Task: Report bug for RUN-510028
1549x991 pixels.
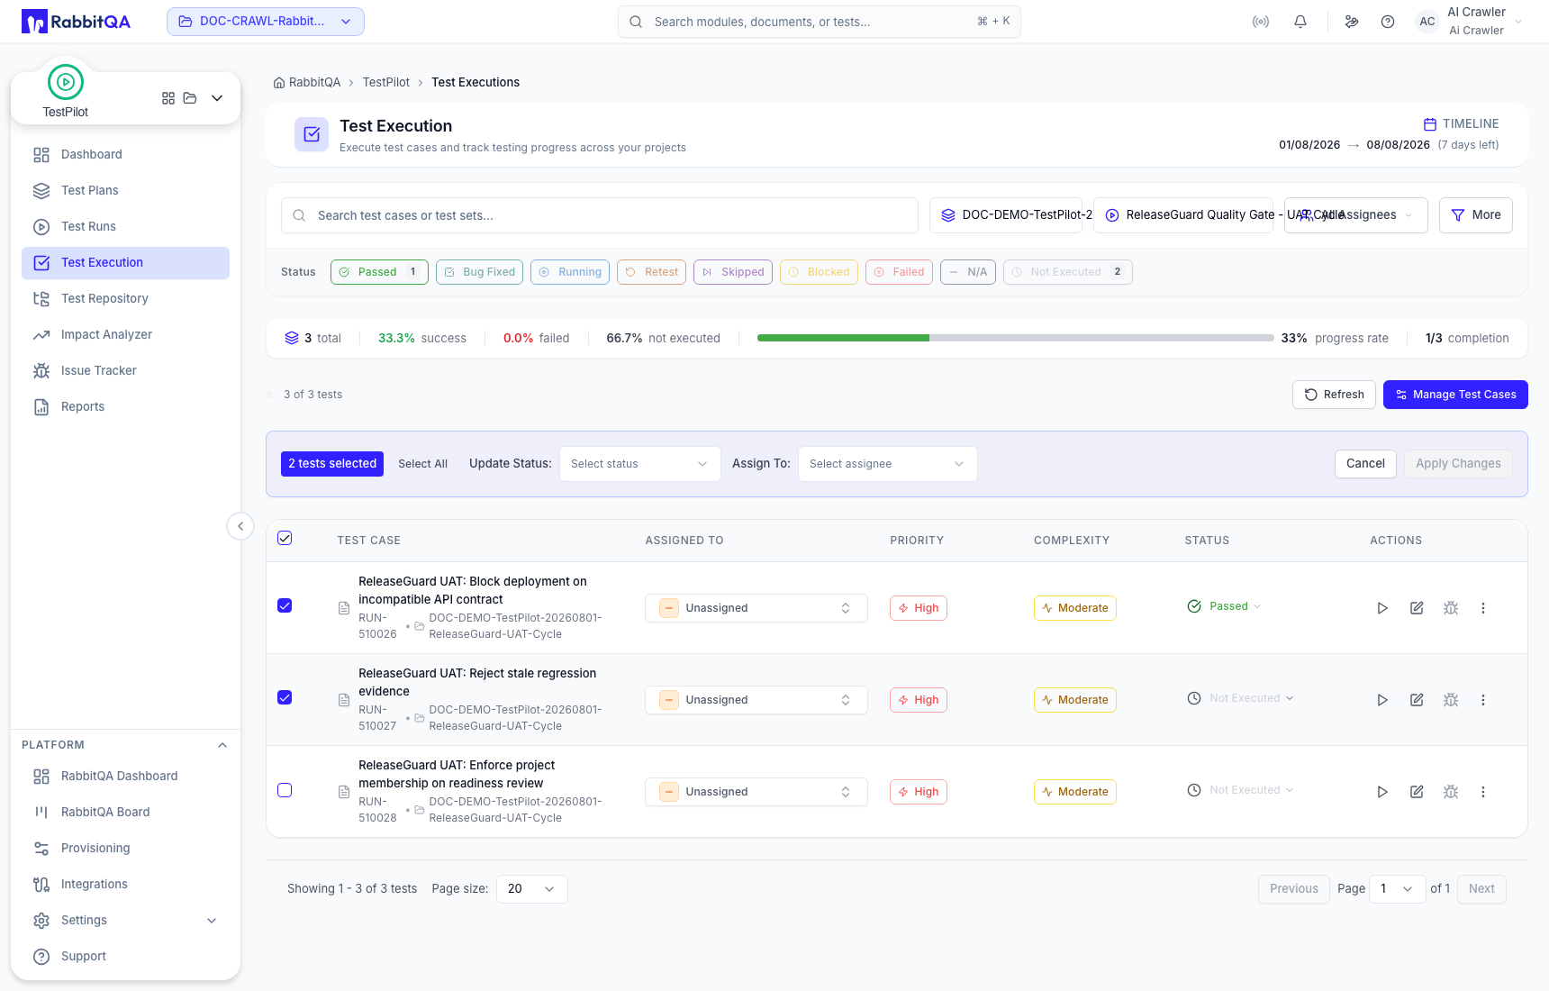Action: coord(1451,792)
